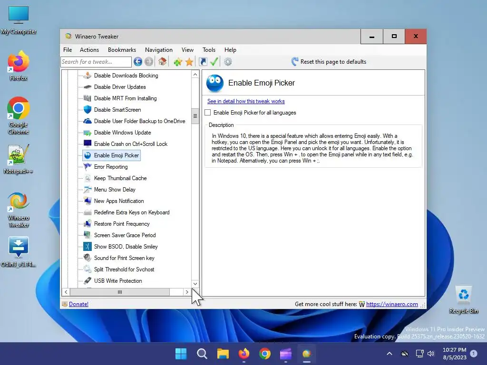
Task: Click the greyed Forward arrow in toolbar
Action: (x=149, y=62)
